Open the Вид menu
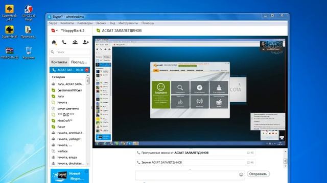327x183 pixels. coord(112,23)
